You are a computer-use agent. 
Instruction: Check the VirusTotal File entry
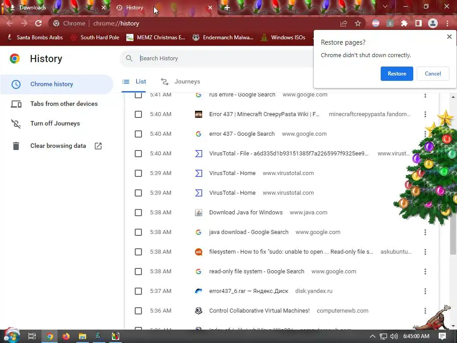pos(138,154)
